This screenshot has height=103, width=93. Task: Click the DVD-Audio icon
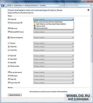9,76
